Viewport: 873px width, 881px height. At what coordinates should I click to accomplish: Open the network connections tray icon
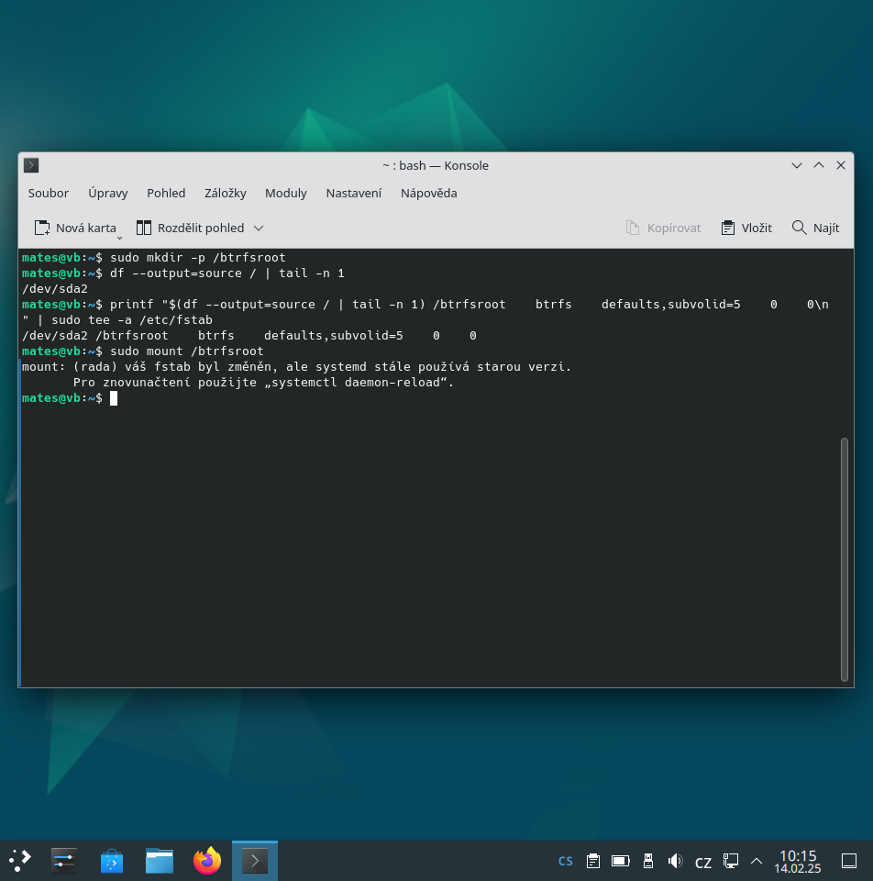pos(730,861)
